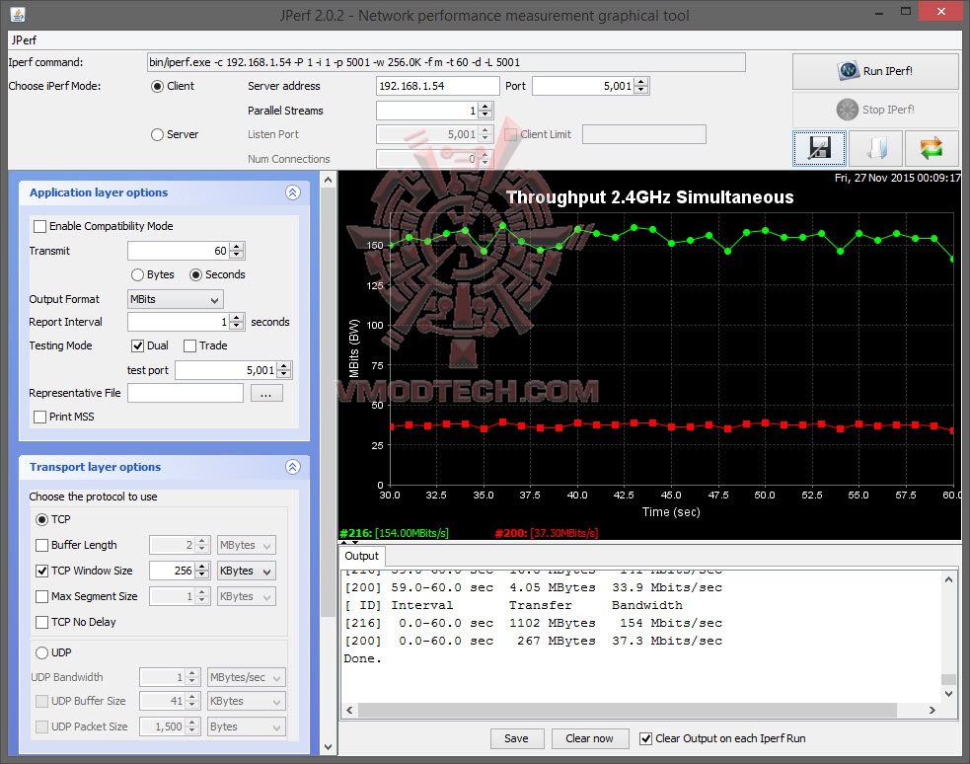Click the #216 green stream legend

394,533
